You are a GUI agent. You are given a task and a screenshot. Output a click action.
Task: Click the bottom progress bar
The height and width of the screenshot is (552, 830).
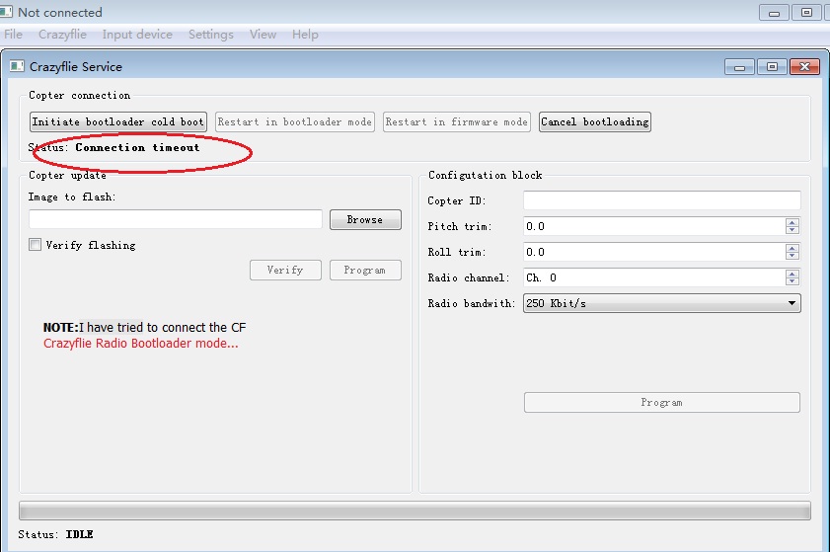(415, 510)
